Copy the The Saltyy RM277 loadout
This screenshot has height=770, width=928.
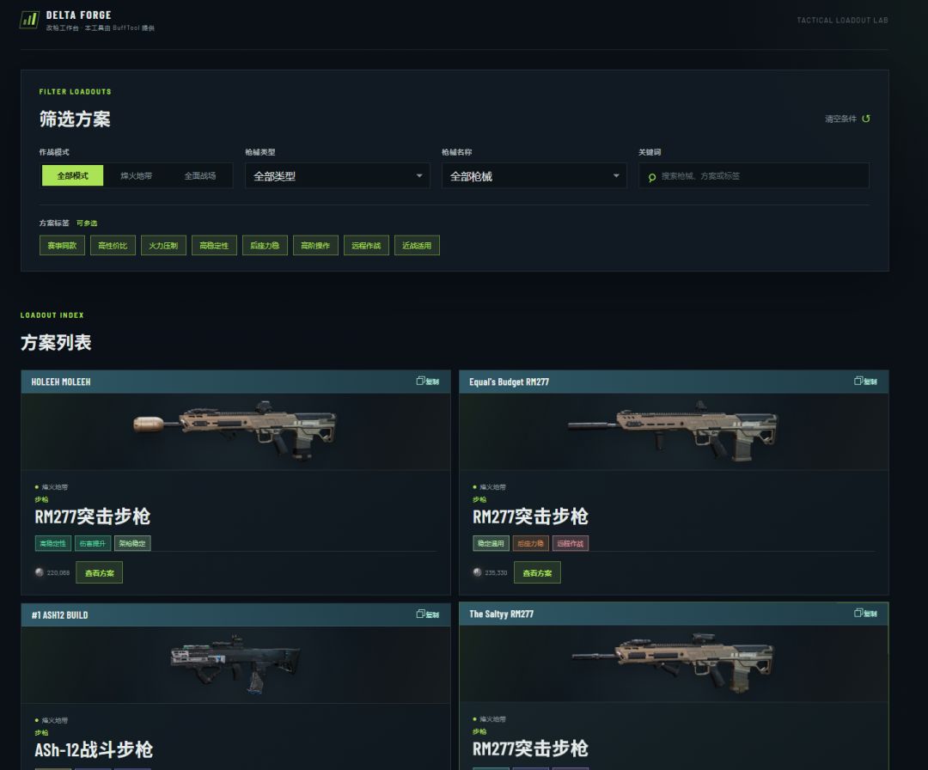pos(865,613)
